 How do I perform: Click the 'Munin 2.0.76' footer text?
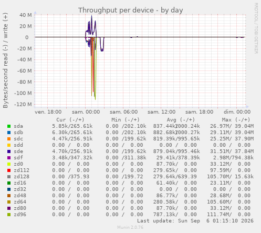(130, 227)
